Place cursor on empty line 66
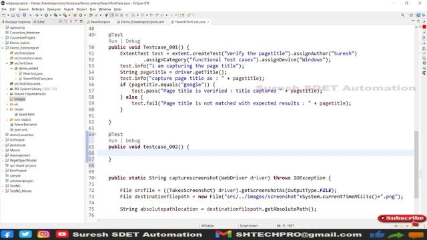The width and height of the screenshot is (427, 240). 255,153
